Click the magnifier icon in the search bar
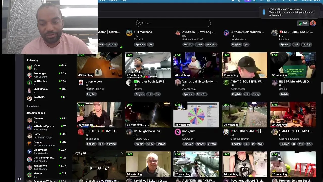 tap(139, 23)
